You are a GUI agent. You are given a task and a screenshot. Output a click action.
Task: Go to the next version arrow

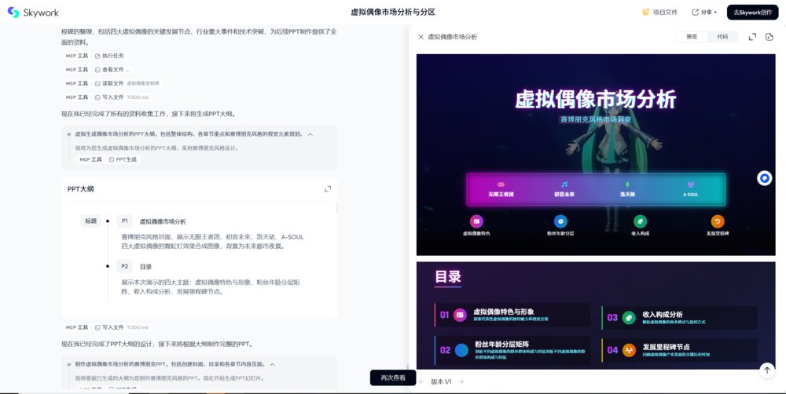coord(461,381)
